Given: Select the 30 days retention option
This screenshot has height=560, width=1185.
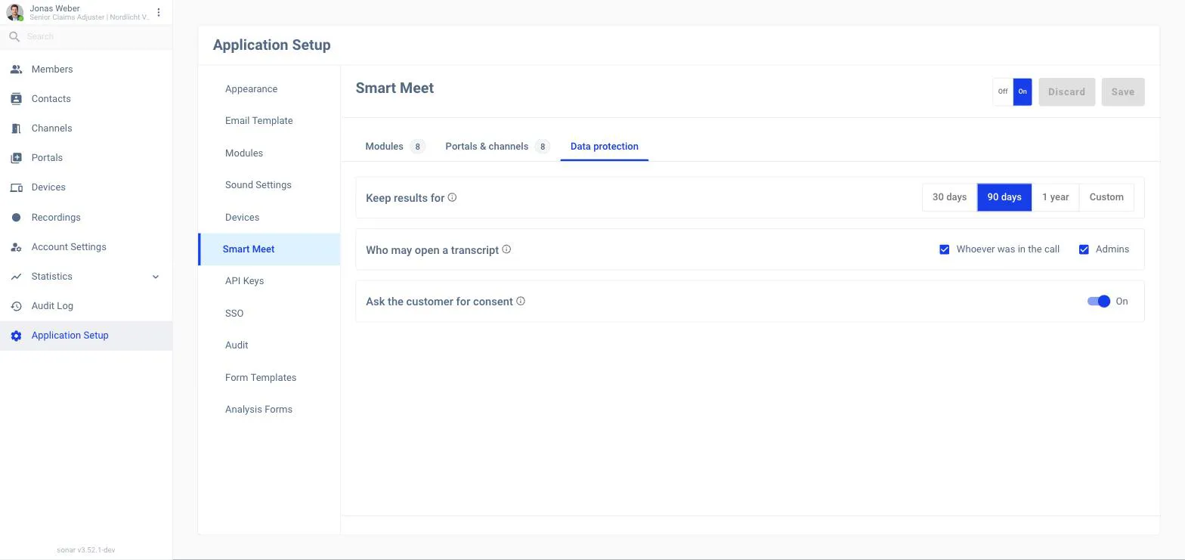Looking at the screenshot, I should (949, 197).
